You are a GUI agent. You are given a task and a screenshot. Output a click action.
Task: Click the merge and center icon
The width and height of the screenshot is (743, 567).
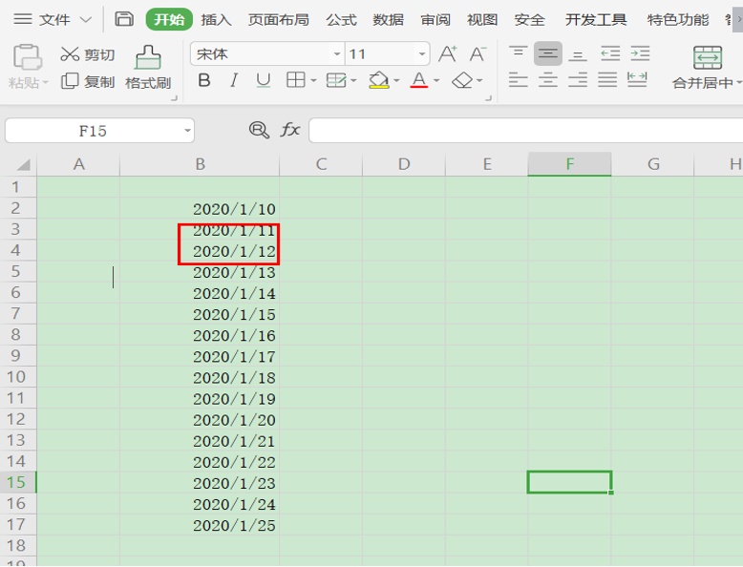[708, 58]
